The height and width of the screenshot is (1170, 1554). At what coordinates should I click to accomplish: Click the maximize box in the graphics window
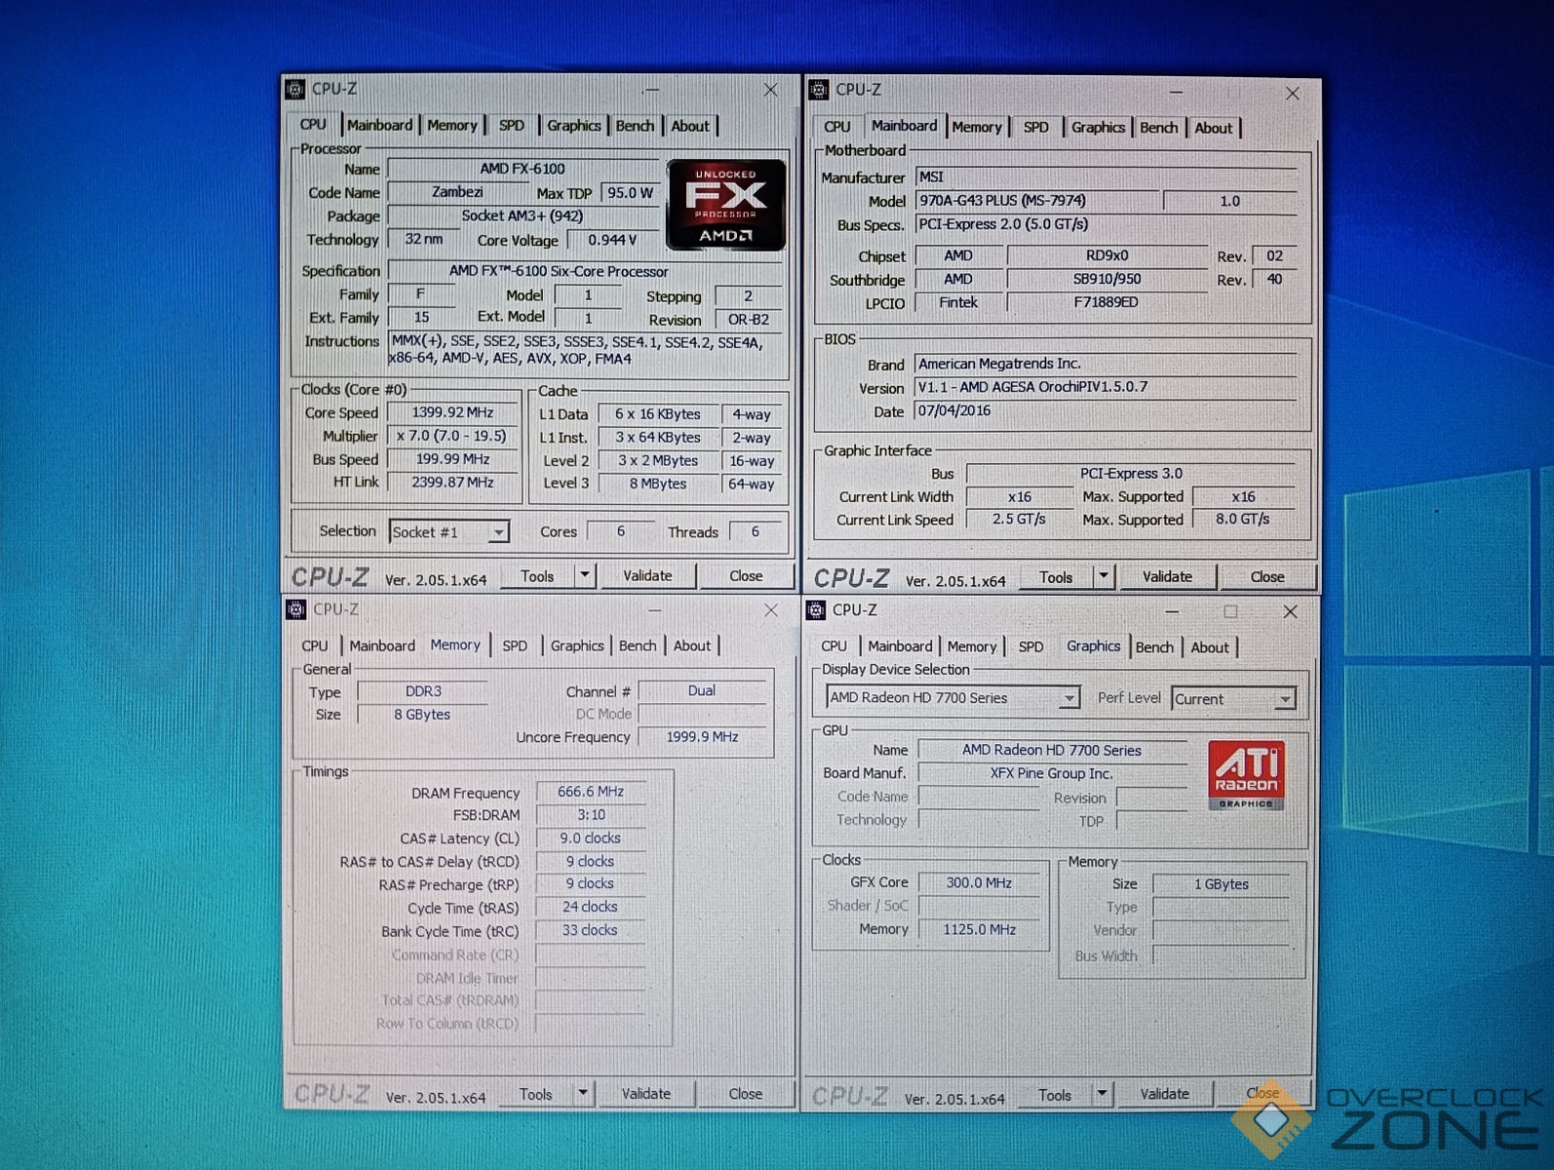point(1230,611)
